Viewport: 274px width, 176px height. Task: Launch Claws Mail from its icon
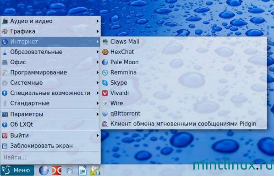click(105, 42)
